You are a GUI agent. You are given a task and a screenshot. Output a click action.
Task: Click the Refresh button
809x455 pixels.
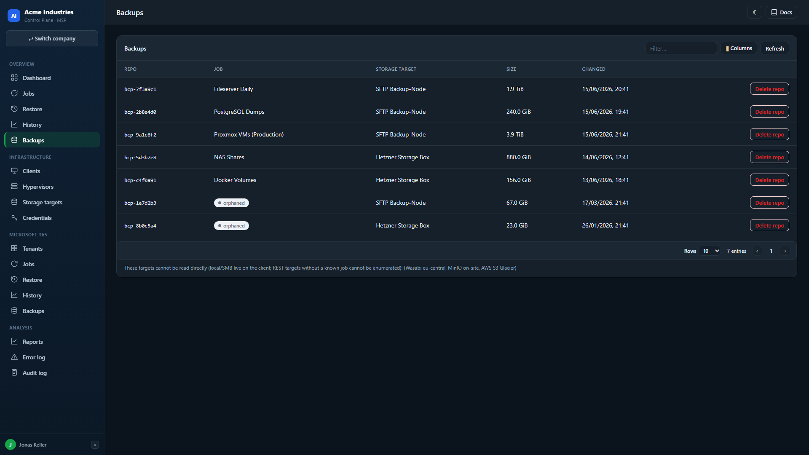[774, 48]
